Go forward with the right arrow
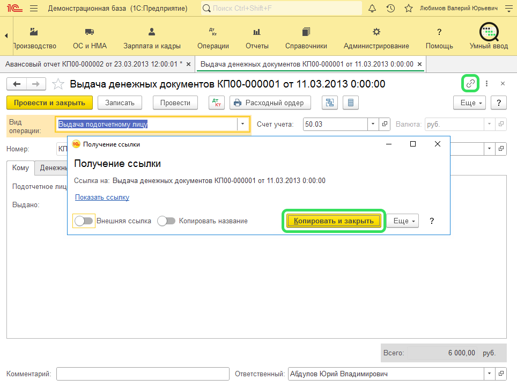The height and width of the screenshot is (387, 517). pos(36,84)
